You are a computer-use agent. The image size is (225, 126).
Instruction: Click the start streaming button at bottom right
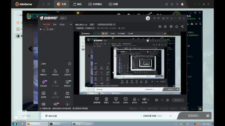pyautogui.click(x=178, y=100)
